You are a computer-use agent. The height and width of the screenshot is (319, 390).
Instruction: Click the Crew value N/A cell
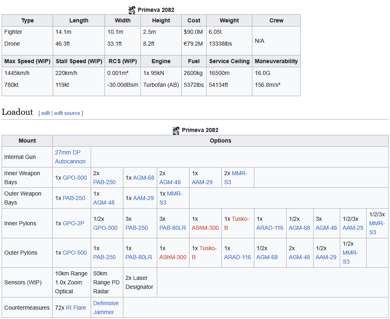tap(276, 41)
